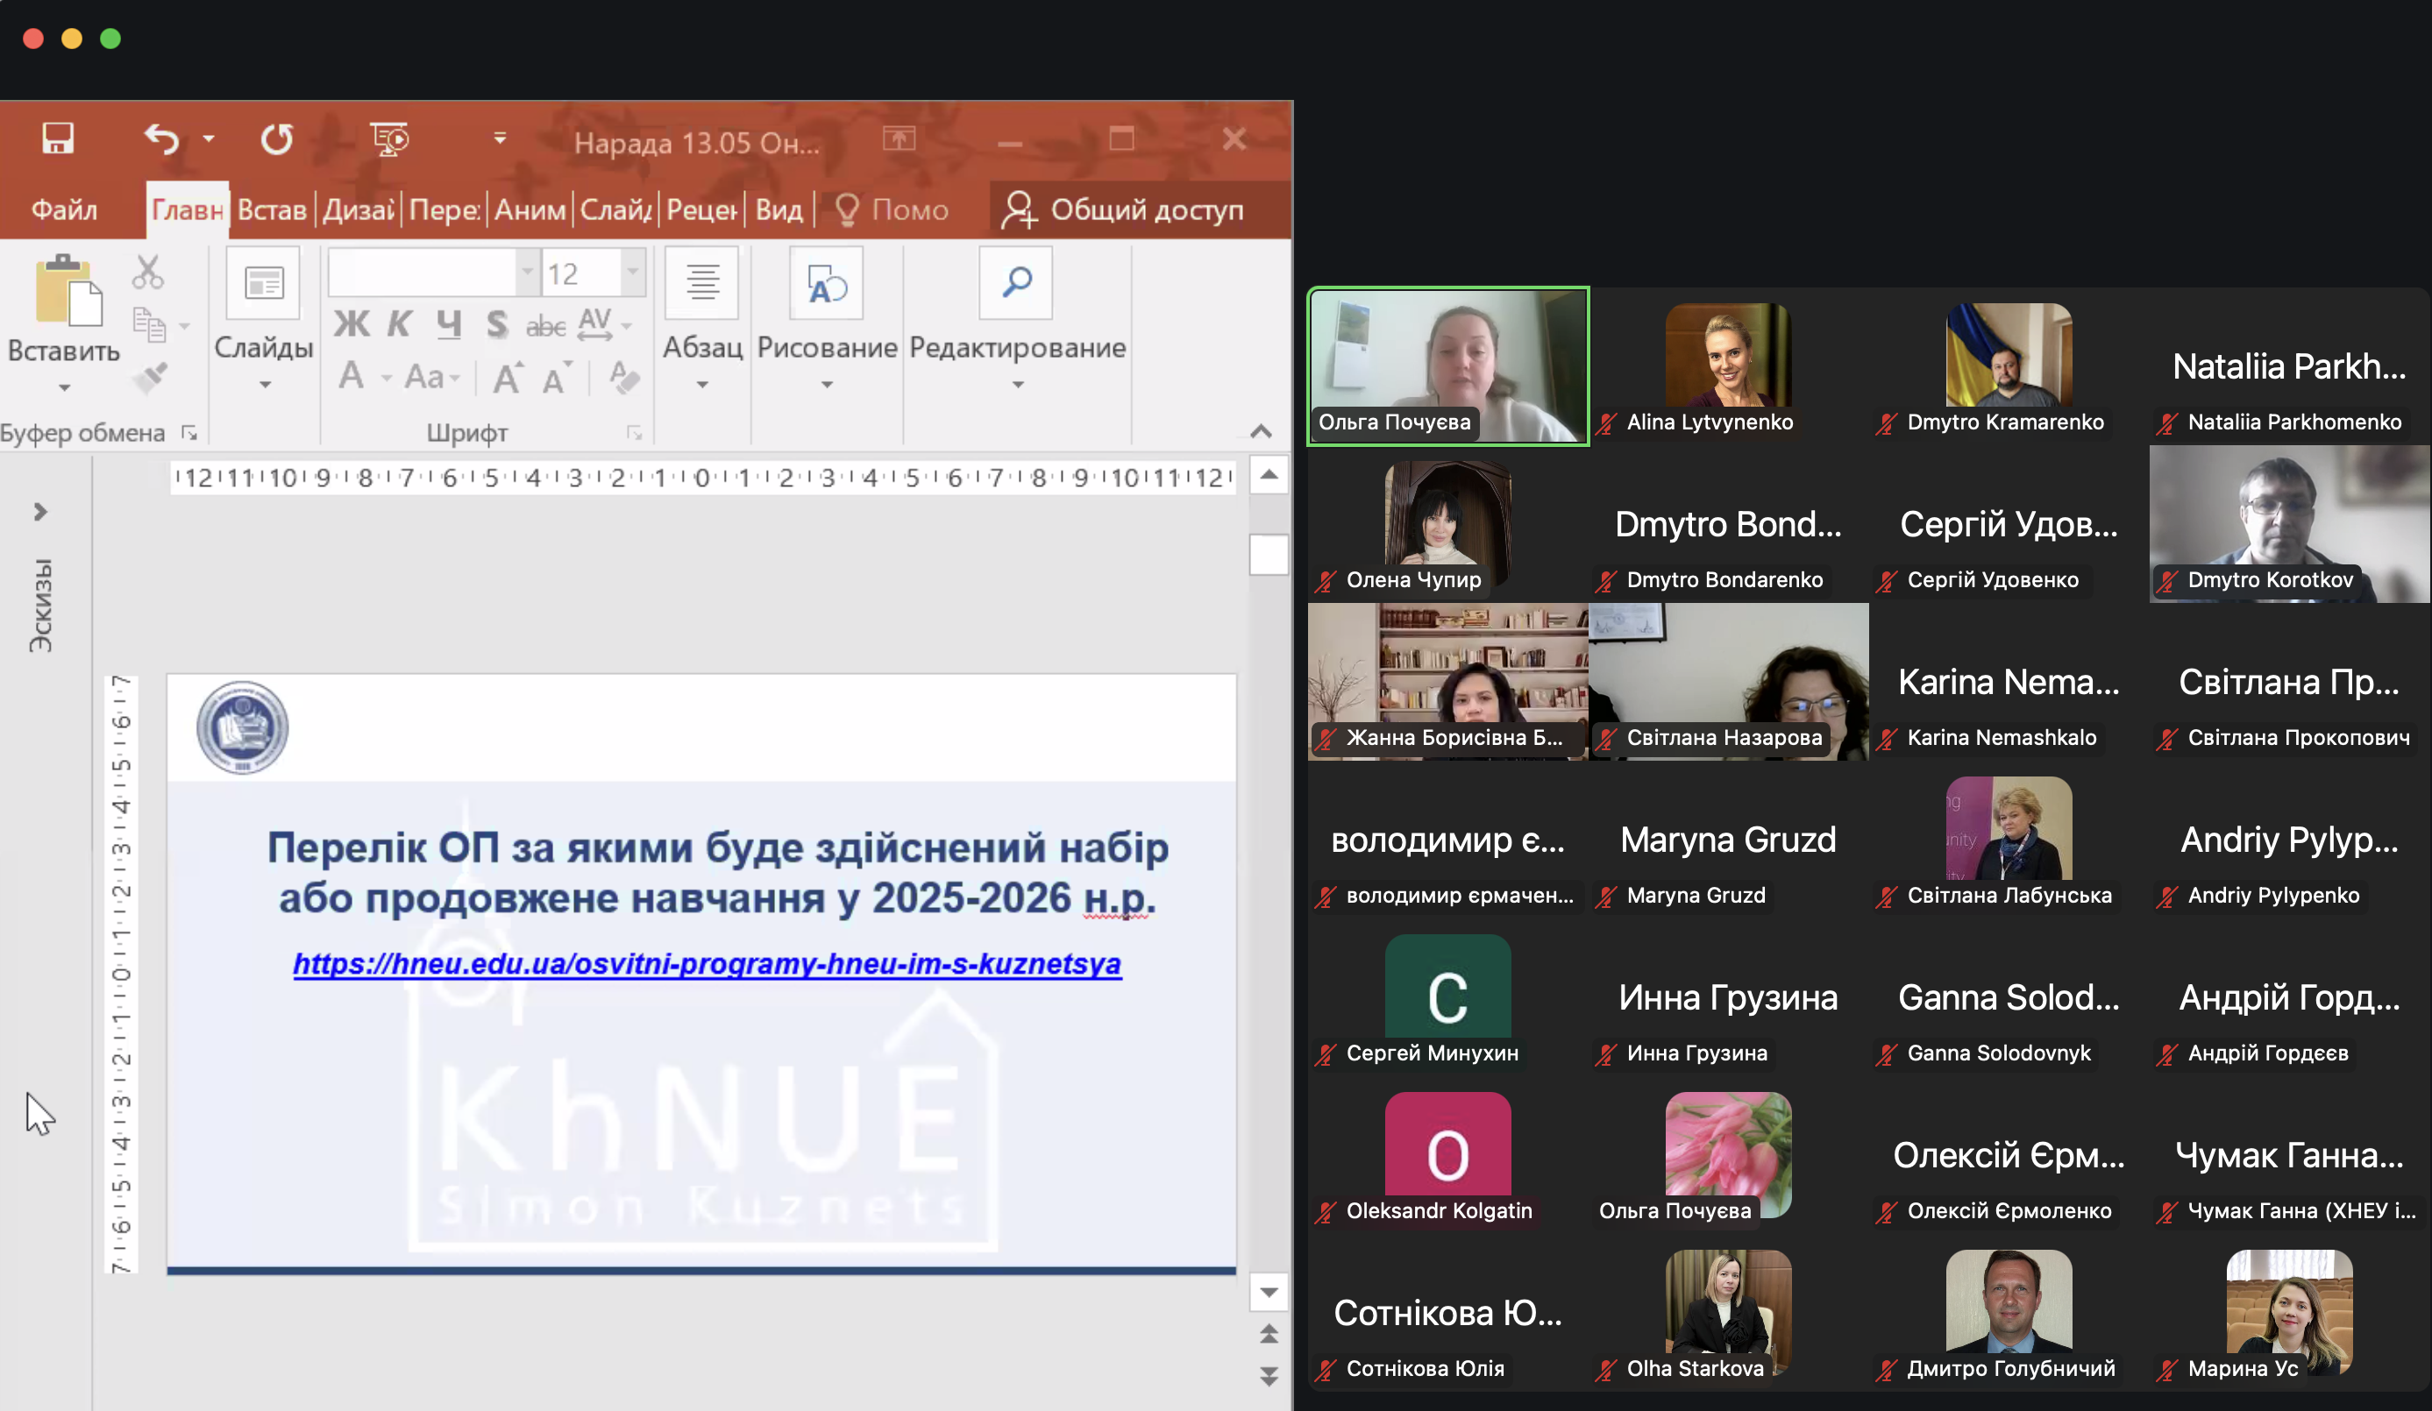2432x1411 pixels.
Task: Click the Save icon in PowerPoint toolbar
Action: pyautogui.click(x=58, y=138)
